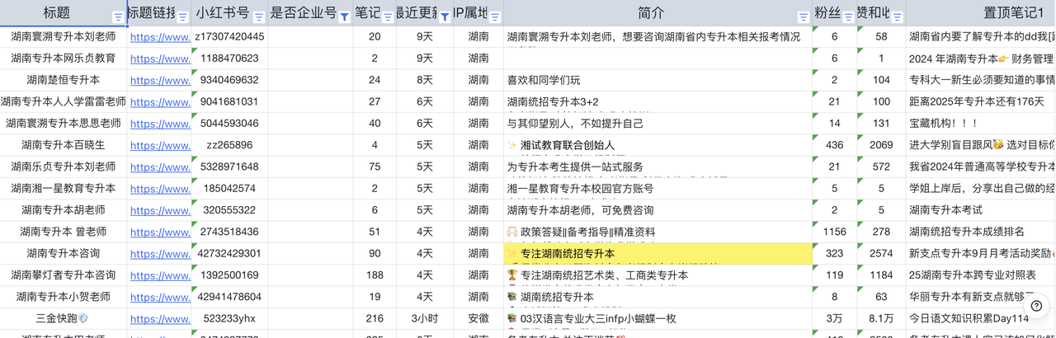Select IP属地 cell 安徽

click(x=478, y=318)
